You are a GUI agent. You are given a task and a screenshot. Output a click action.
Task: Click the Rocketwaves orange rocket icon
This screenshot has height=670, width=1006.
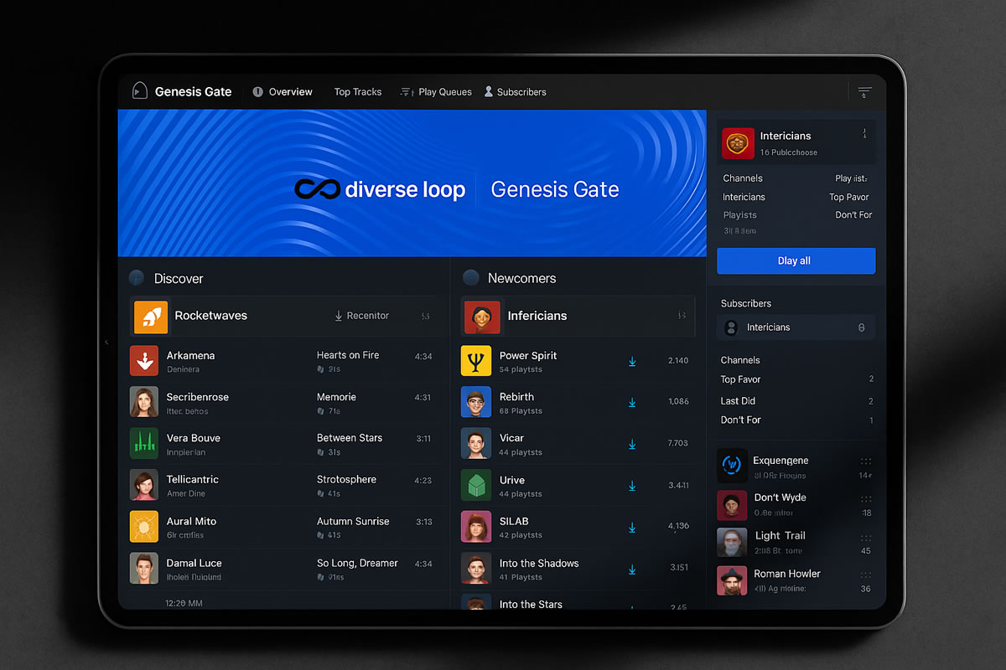point(151,316)
